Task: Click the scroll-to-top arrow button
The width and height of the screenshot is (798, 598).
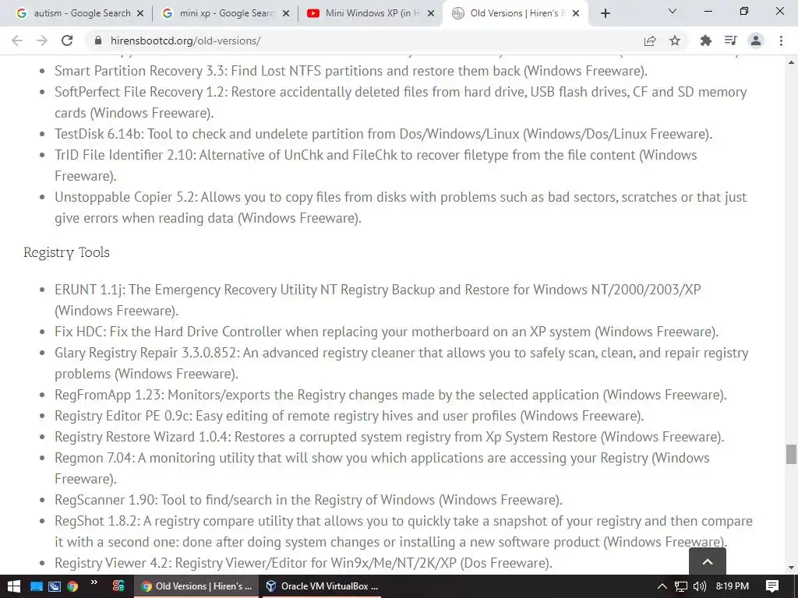Action: [708, 561]
